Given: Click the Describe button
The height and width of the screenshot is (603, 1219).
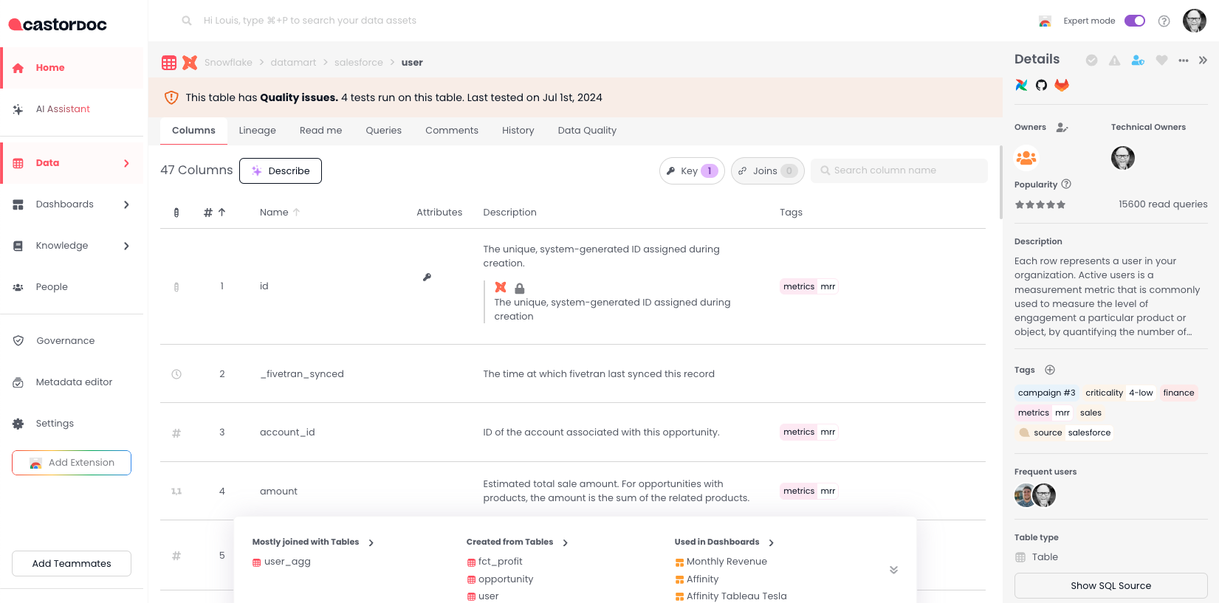Looking at the screenshot, I should pyautogui.click(x=281, y=170).
